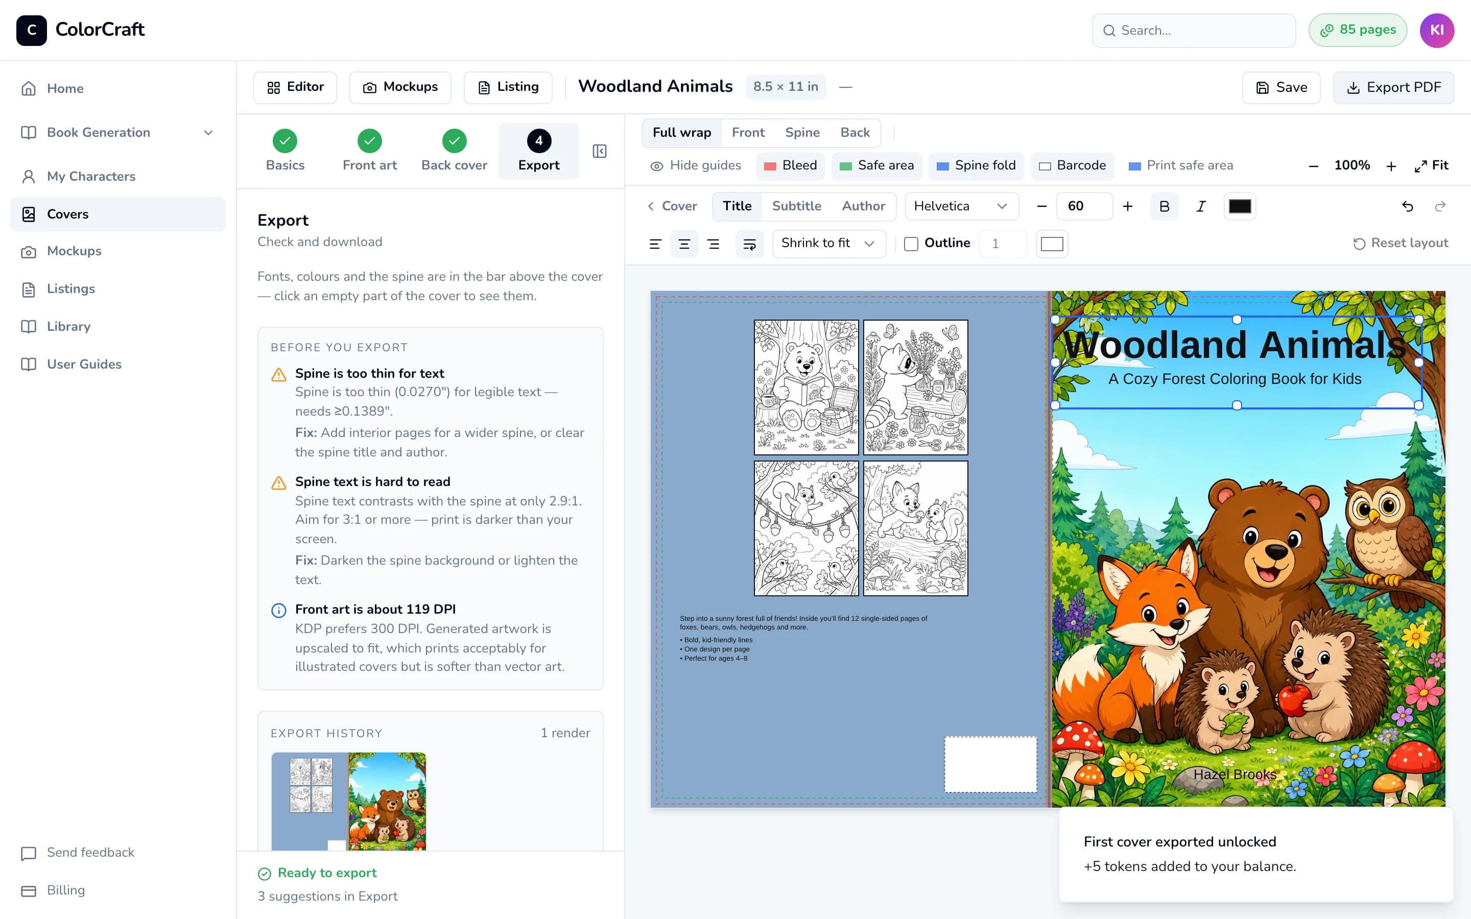Select the Author text tab
Viewport: 1471px width, 919px height.
coord(863,207)
